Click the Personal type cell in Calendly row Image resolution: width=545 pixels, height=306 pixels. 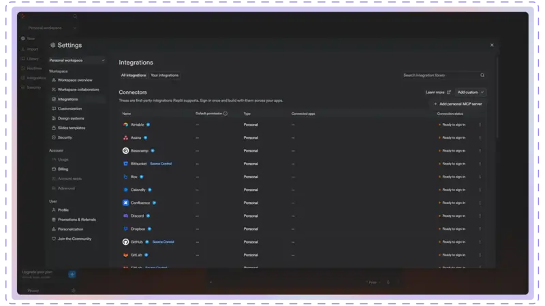pyautogui.click(x=251, y=190)
